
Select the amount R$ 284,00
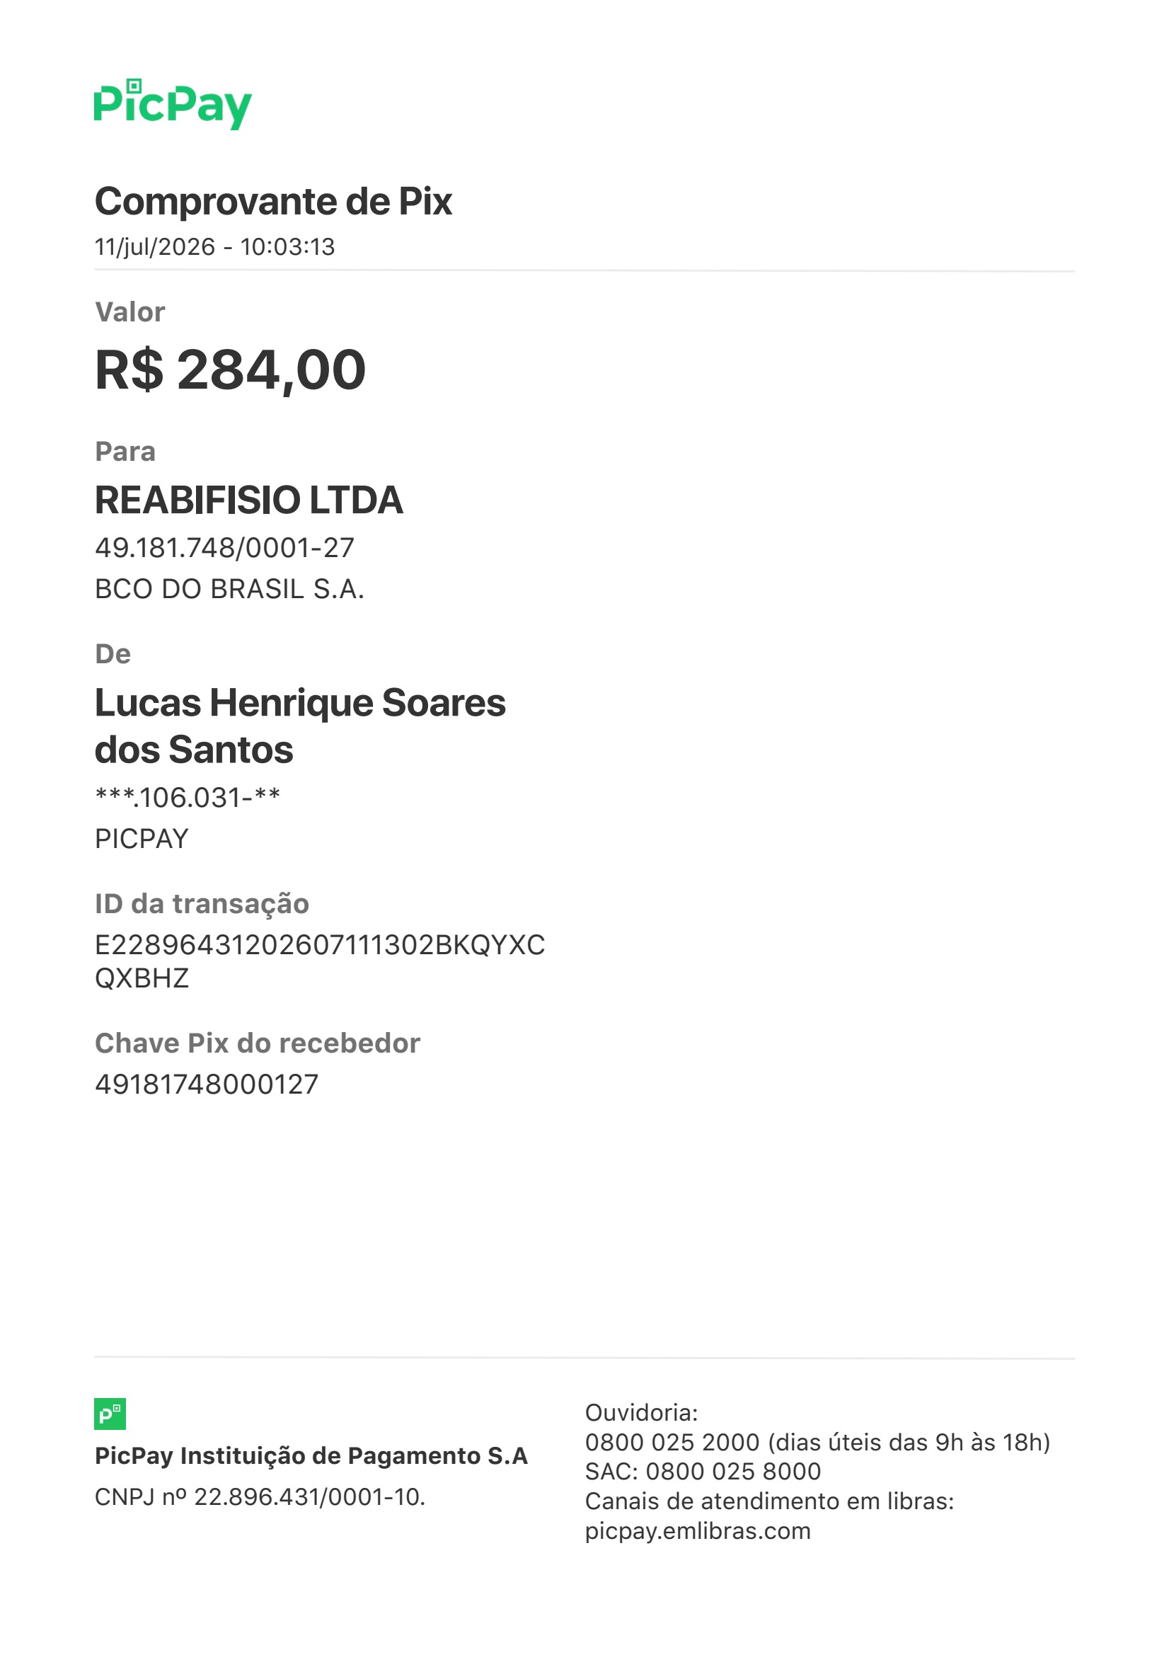(x=231, y=370)
